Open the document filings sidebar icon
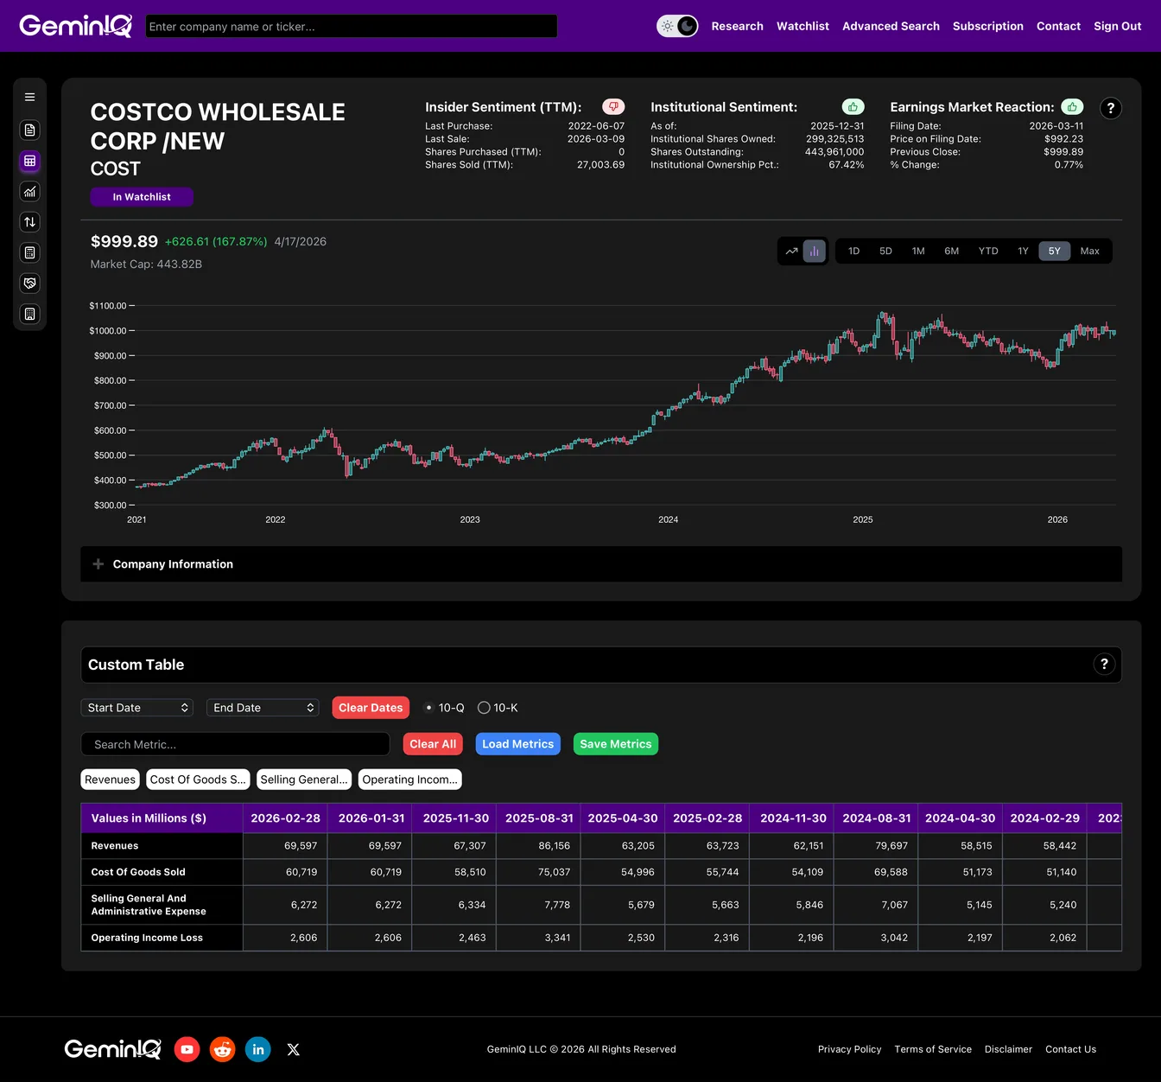 click(x=29, y=130)
